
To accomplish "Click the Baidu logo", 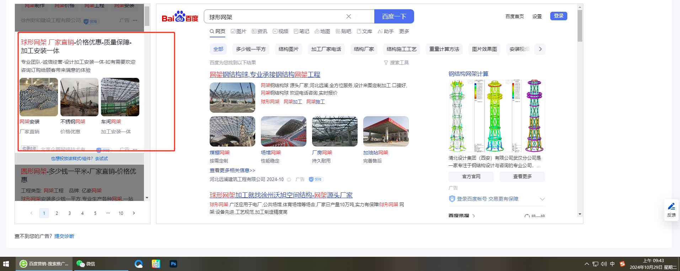I will [180, 17].
